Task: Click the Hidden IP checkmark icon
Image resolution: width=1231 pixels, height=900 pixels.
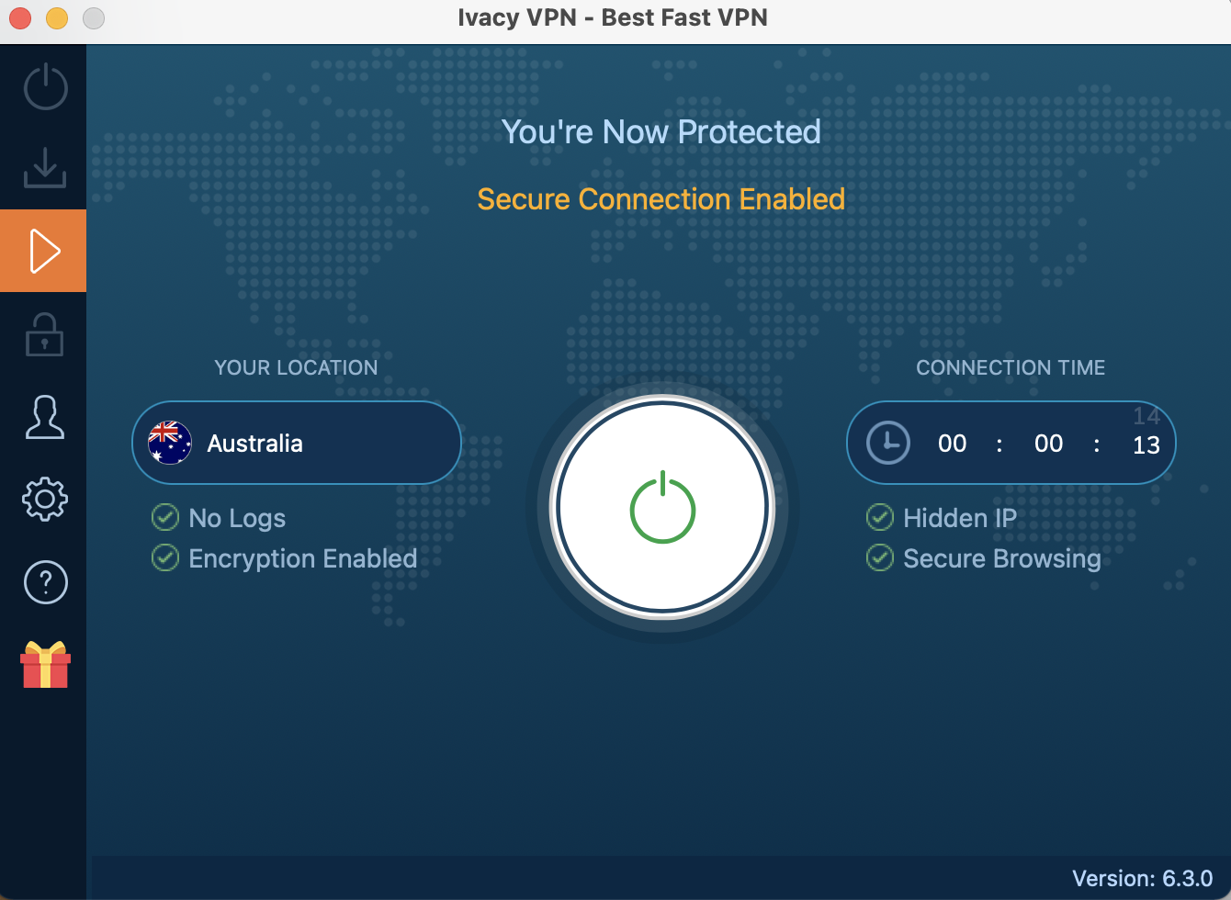Action: [880, 518]
